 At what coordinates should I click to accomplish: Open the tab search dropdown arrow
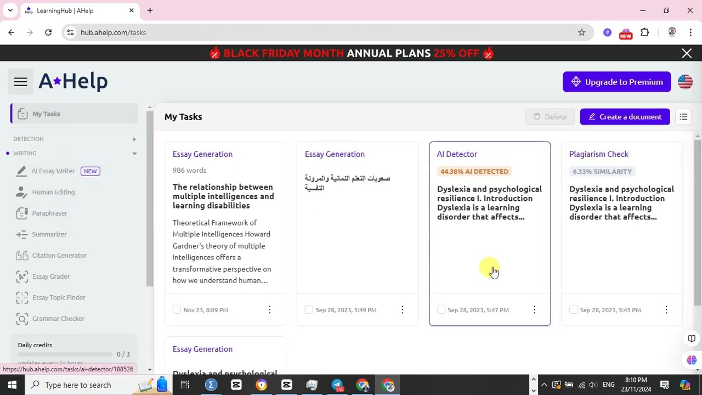point(10,10)
